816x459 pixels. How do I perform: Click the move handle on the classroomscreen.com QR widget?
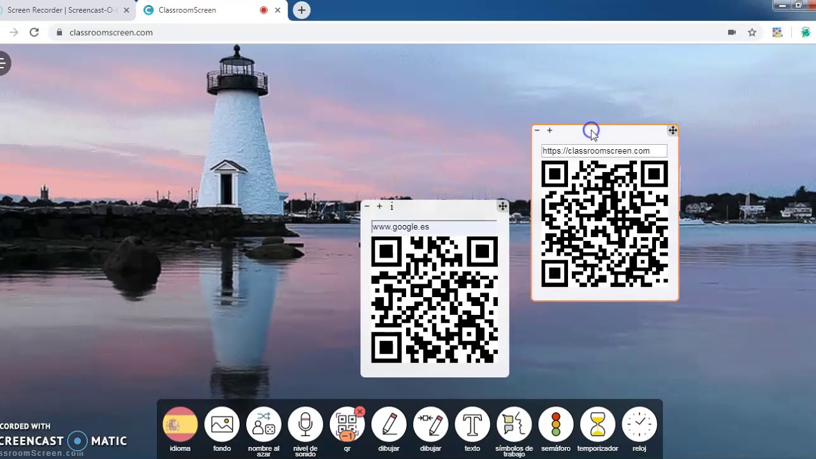click(673, 130)
